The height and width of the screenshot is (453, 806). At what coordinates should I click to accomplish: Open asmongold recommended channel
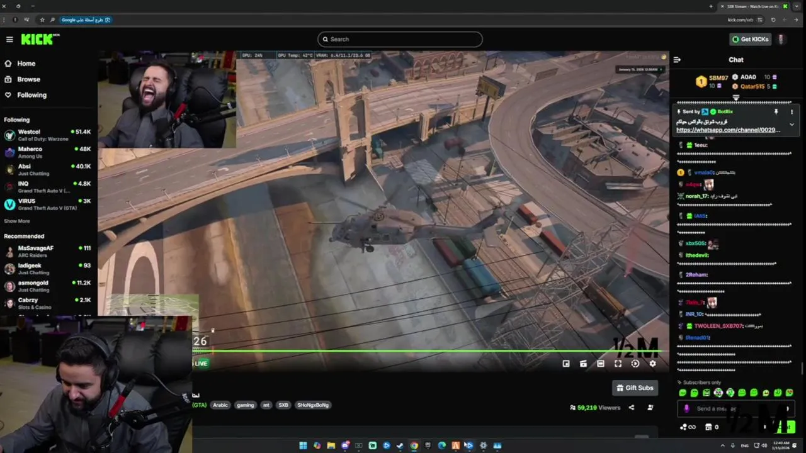tap(47, 286)
